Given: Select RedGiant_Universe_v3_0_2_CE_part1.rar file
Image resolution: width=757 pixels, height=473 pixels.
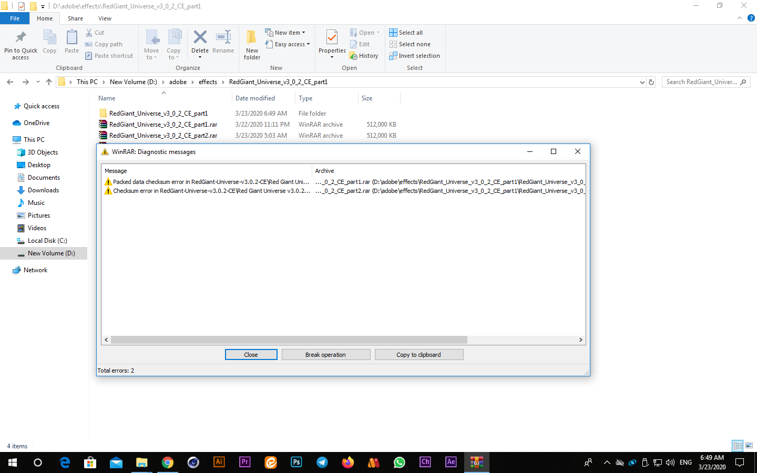Looking at the screenshot, I should (163, 125).
